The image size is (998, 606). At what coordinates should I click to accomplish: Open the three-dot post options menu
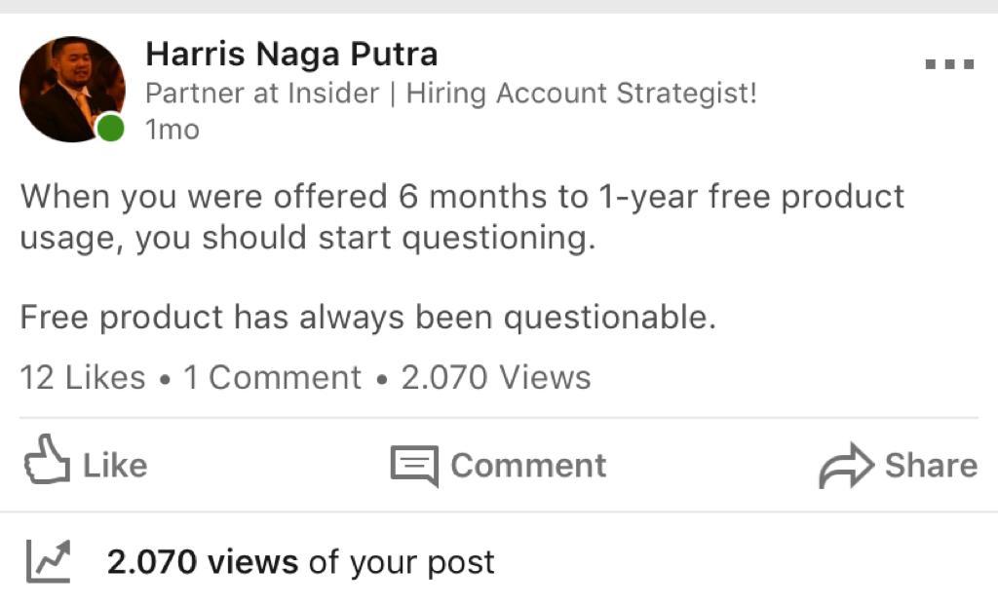[949, 65]
